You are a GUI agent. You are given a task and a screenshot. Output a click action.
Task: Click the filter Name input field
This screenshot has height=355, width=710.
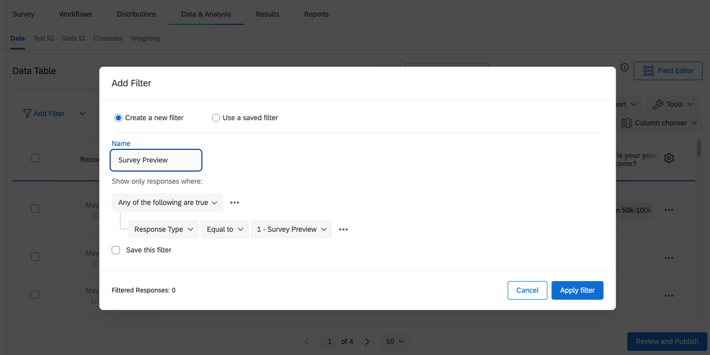click(156, 160)
